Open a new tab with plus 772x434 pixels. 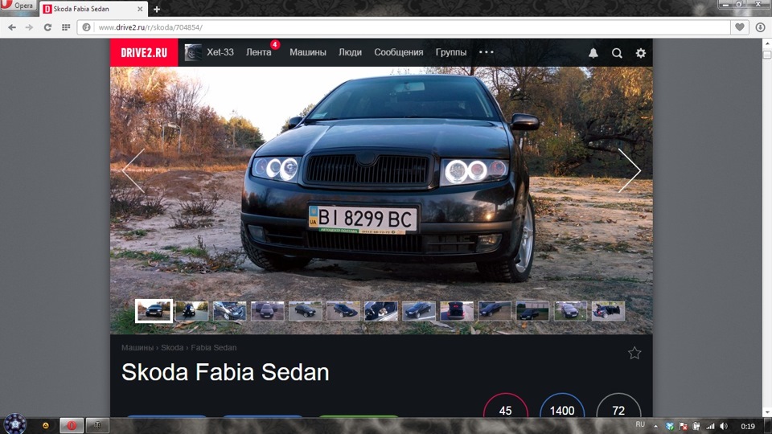157,9
